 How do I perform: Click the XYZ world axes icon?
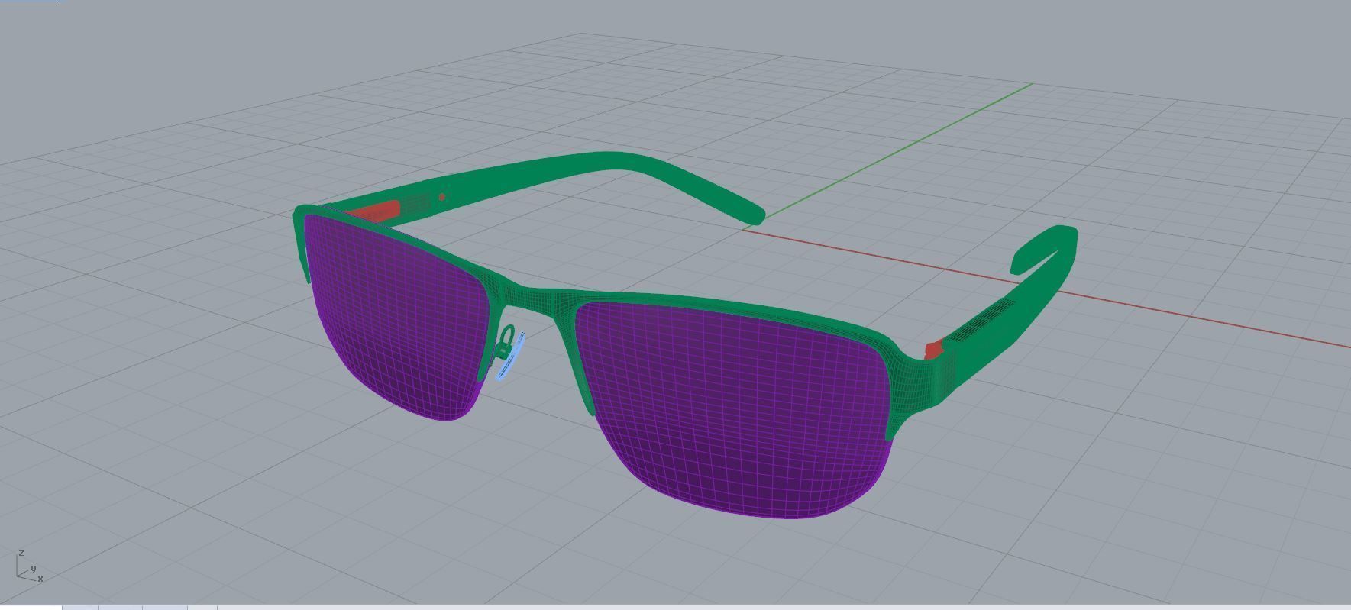pos(29,566)
